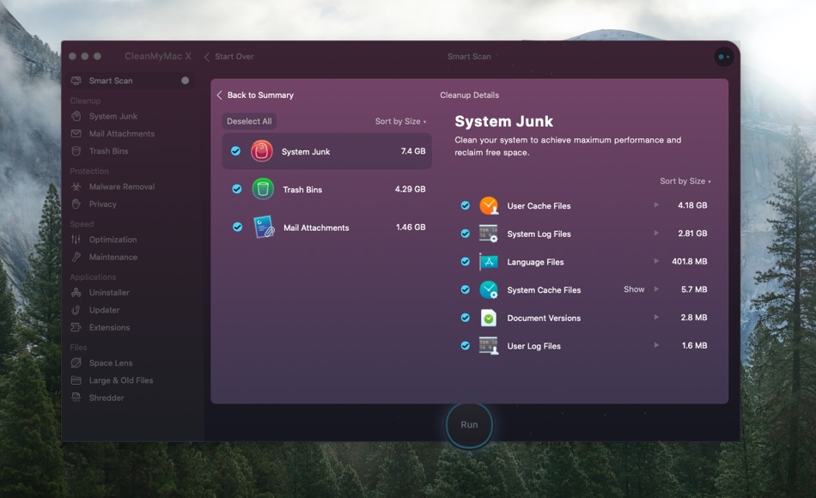Expand System Cache Files disclosure arrow
The width and height of the screenshot is (816, 498).
coord(656,289)
